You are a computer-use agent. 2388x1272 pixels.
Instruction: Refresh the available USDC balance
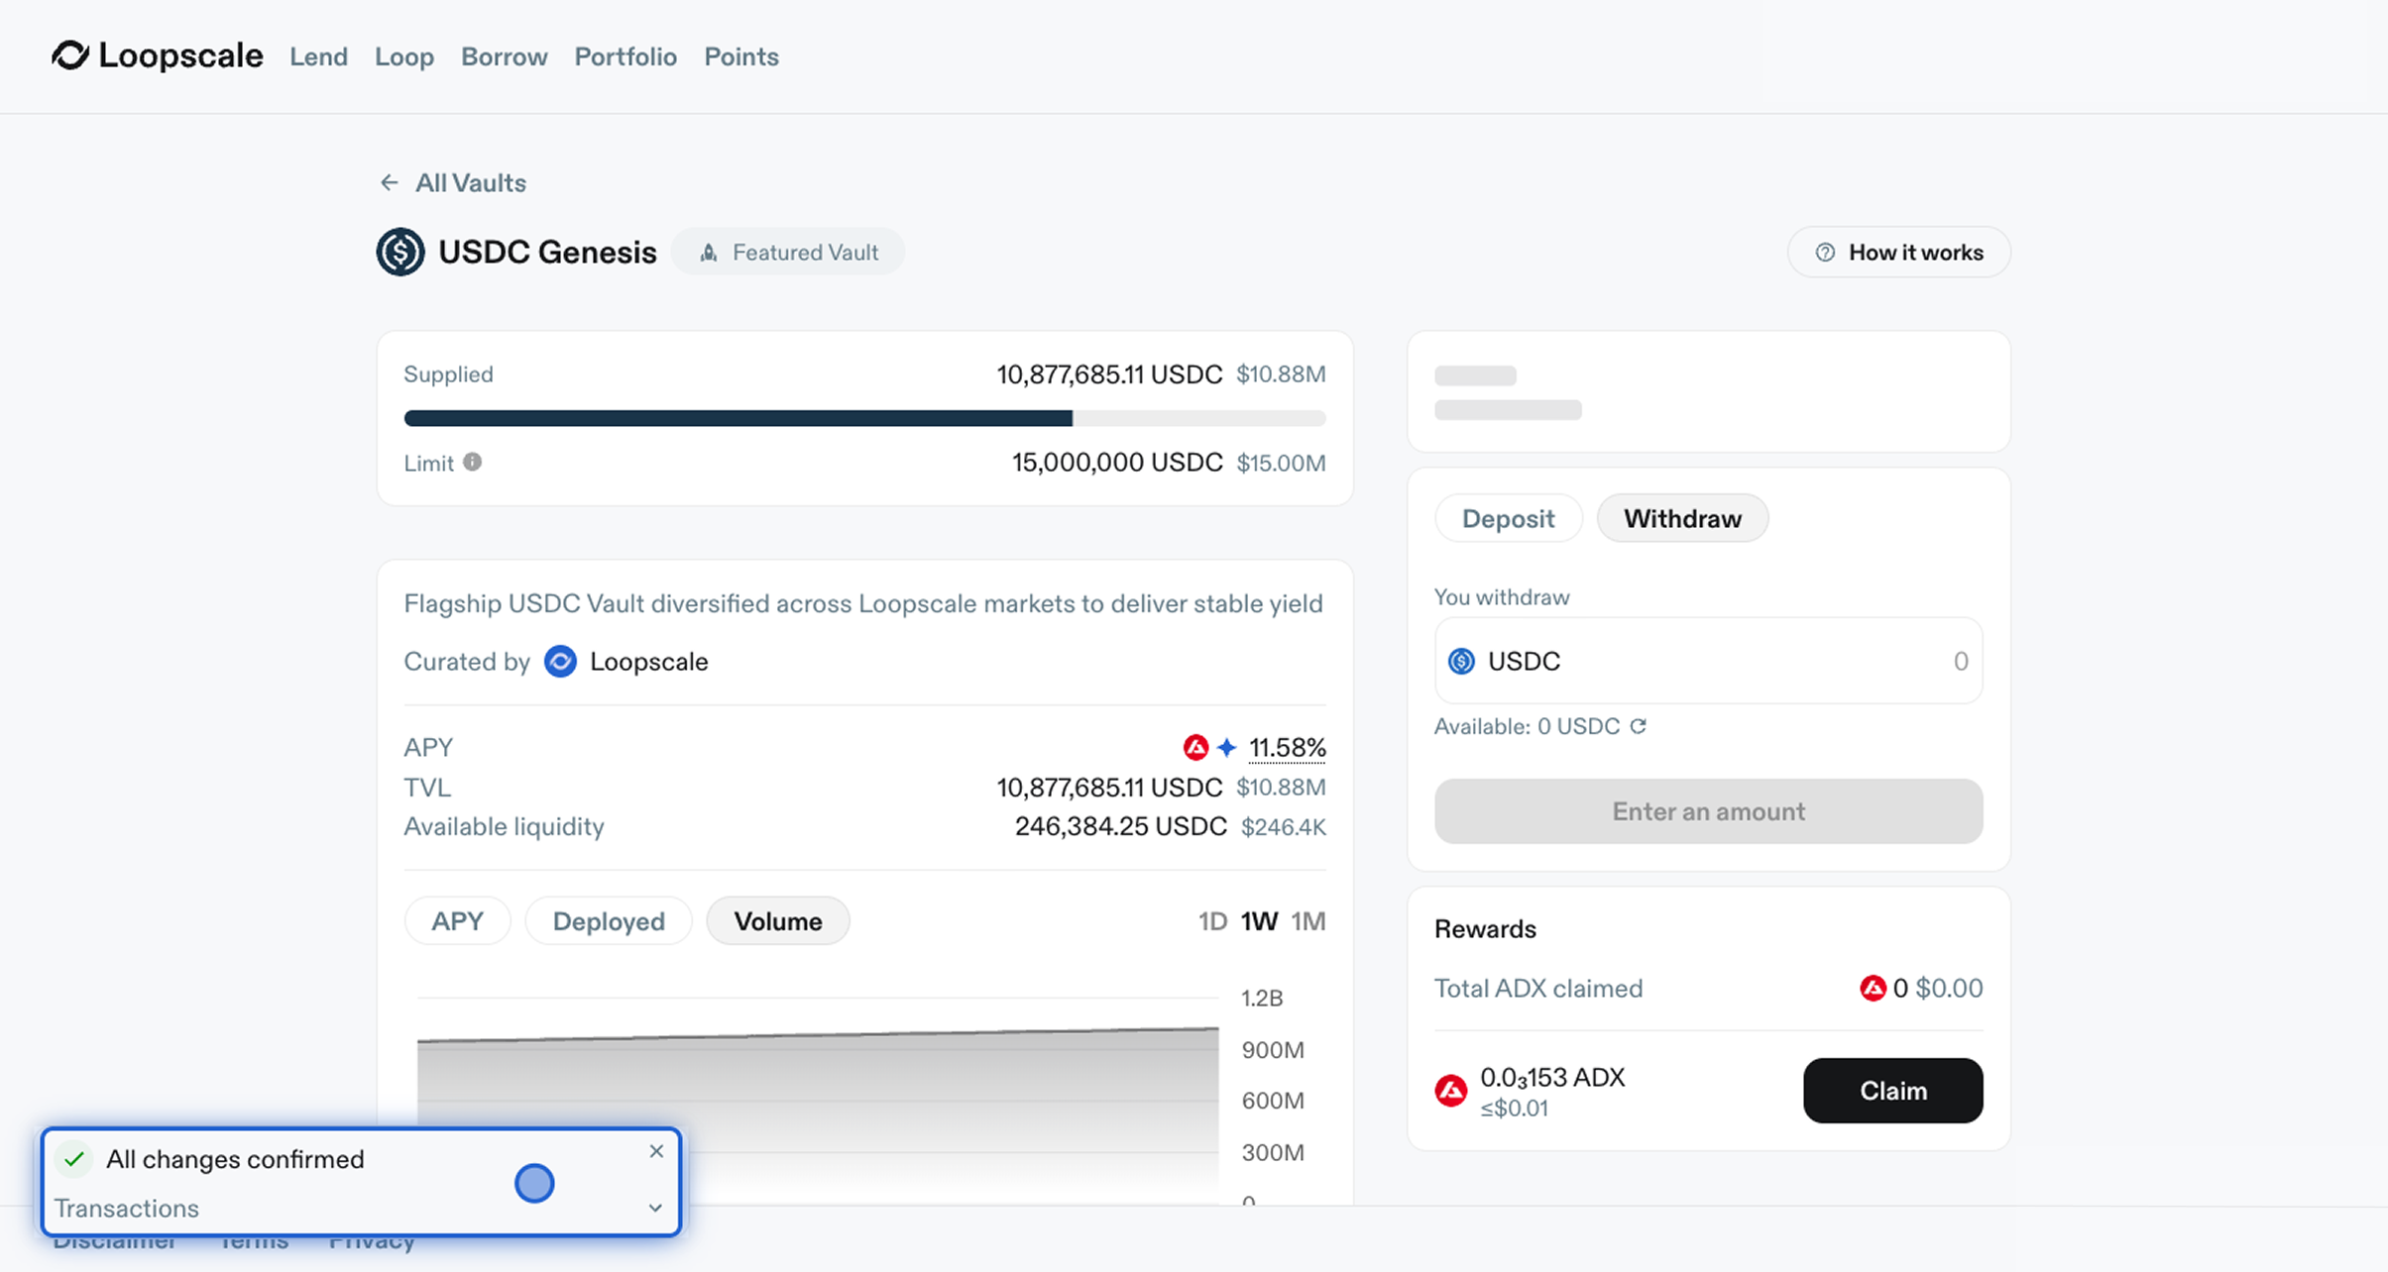(x=1639, y=726)
